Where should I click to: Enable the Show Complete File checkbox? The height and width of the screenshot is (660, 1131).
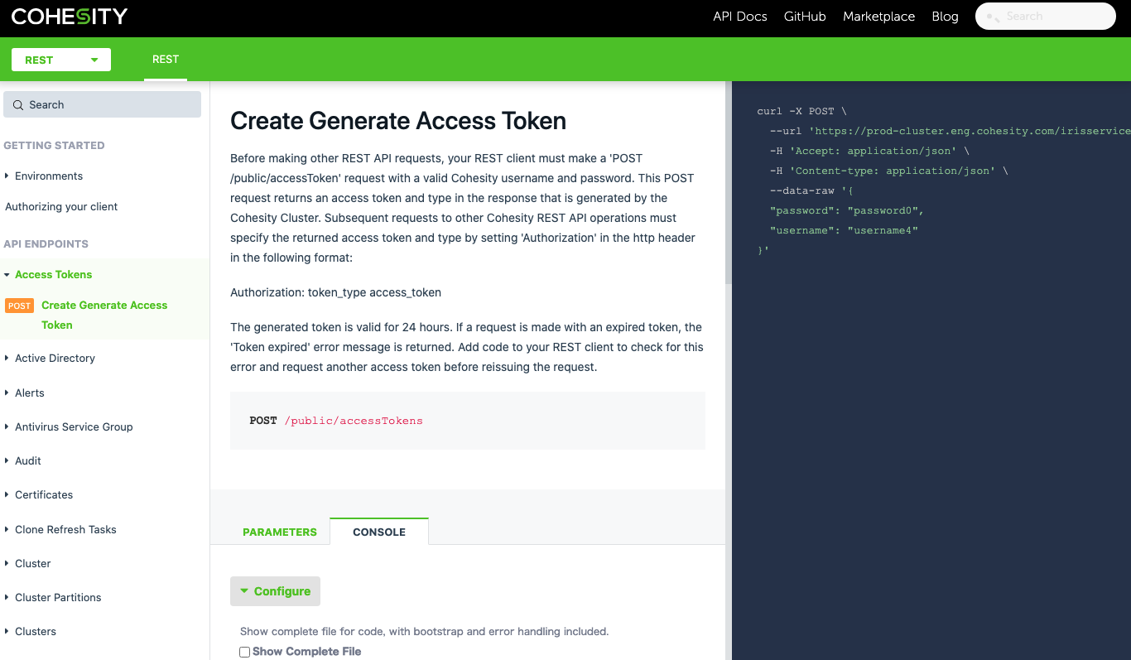click(x=244, y=652)
